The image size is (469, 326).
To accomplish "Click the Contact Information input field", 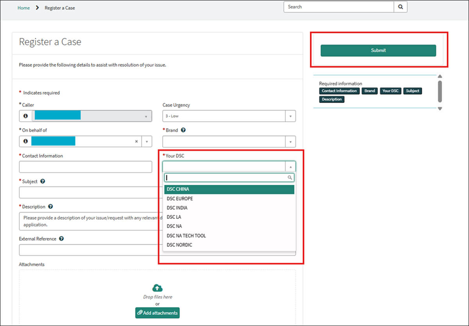I will 85,167.
